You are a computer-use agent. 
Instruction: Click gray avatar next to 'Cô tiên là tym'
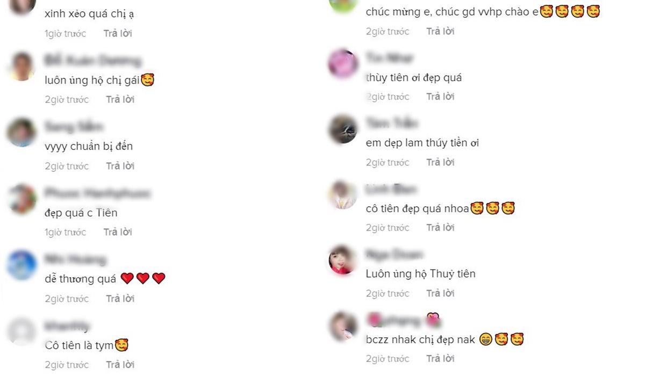coord(23,332)
